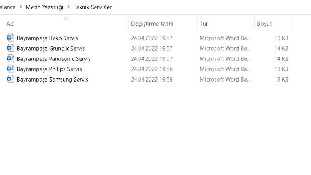Click the 13 KB size of Samsung Servis
This screenshot has height=175, width=311.
(x=281, y=79)
